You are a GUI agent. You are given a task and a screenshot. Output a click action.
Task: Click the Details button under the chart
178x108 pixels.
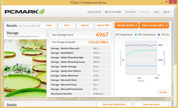tap(163, 92)
